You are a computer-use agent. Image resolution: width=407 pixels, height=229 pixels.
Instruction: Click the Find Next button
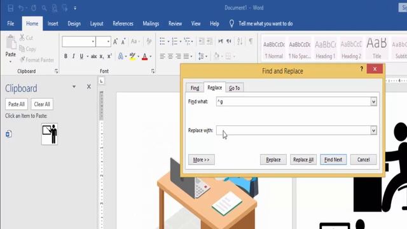333,160
